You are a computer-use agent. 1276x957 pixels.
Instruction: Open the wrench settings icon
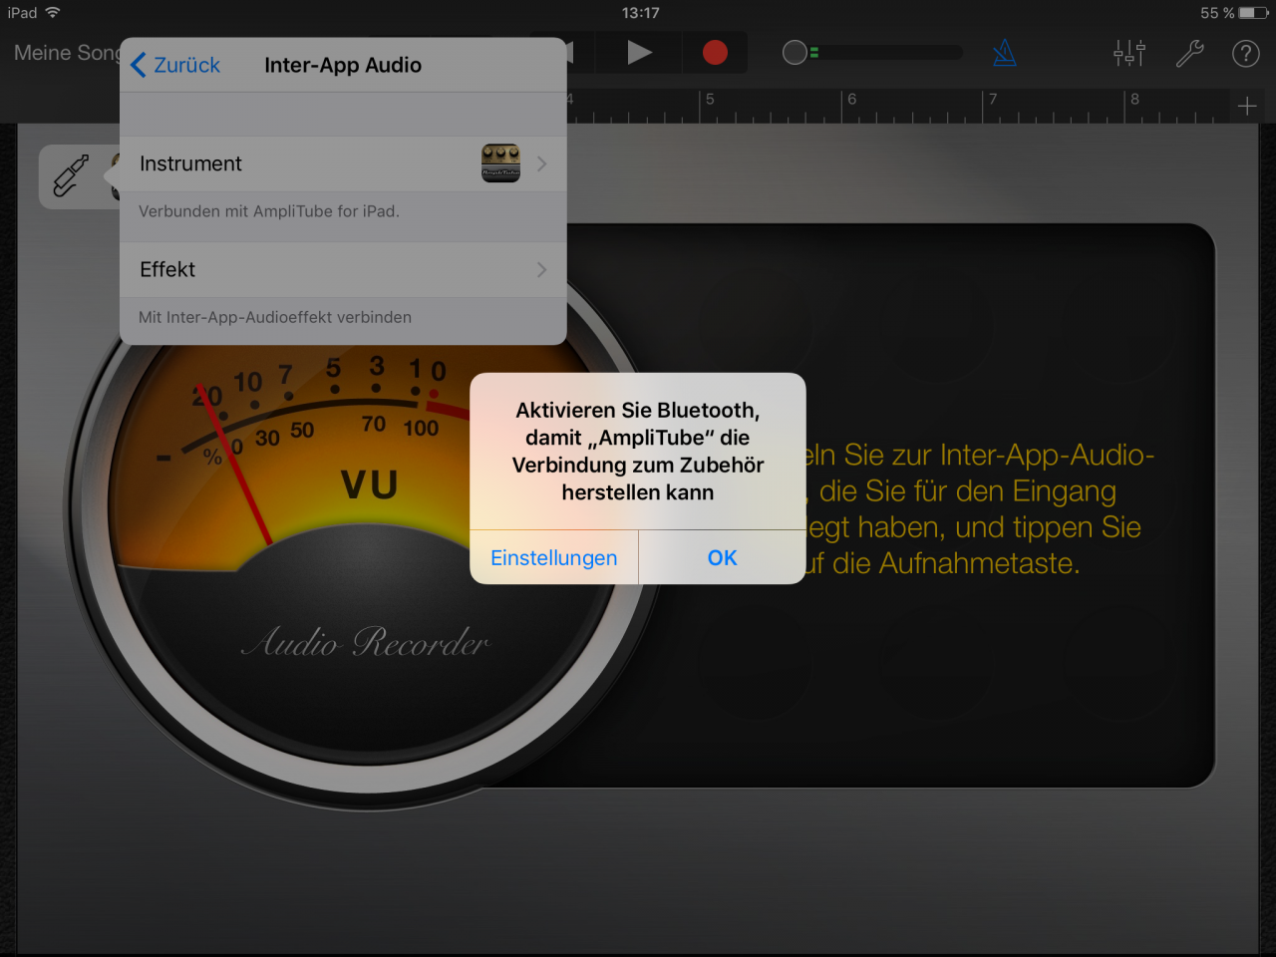1189,53
